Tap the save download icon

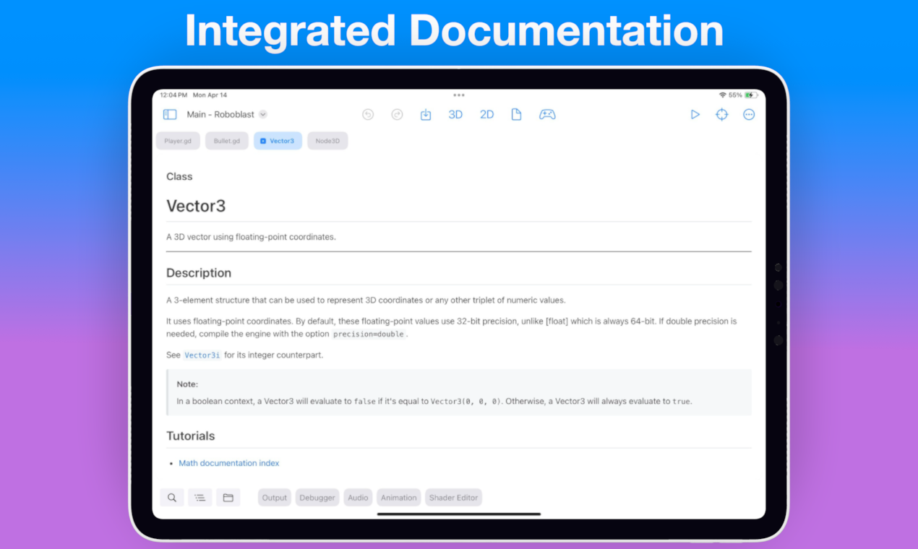(426, 114)
